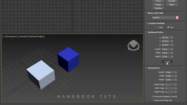This screenshot has width=187, height=105.
Task: Click the Keyboard Entry Width field
Action: coord(167,53)
